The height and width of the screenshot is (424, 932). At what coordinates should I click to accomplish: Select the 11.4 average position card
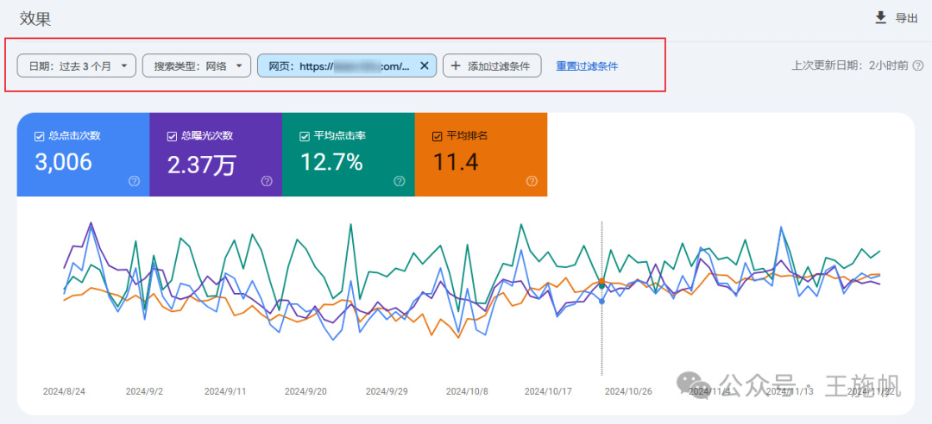pos(481,154)
